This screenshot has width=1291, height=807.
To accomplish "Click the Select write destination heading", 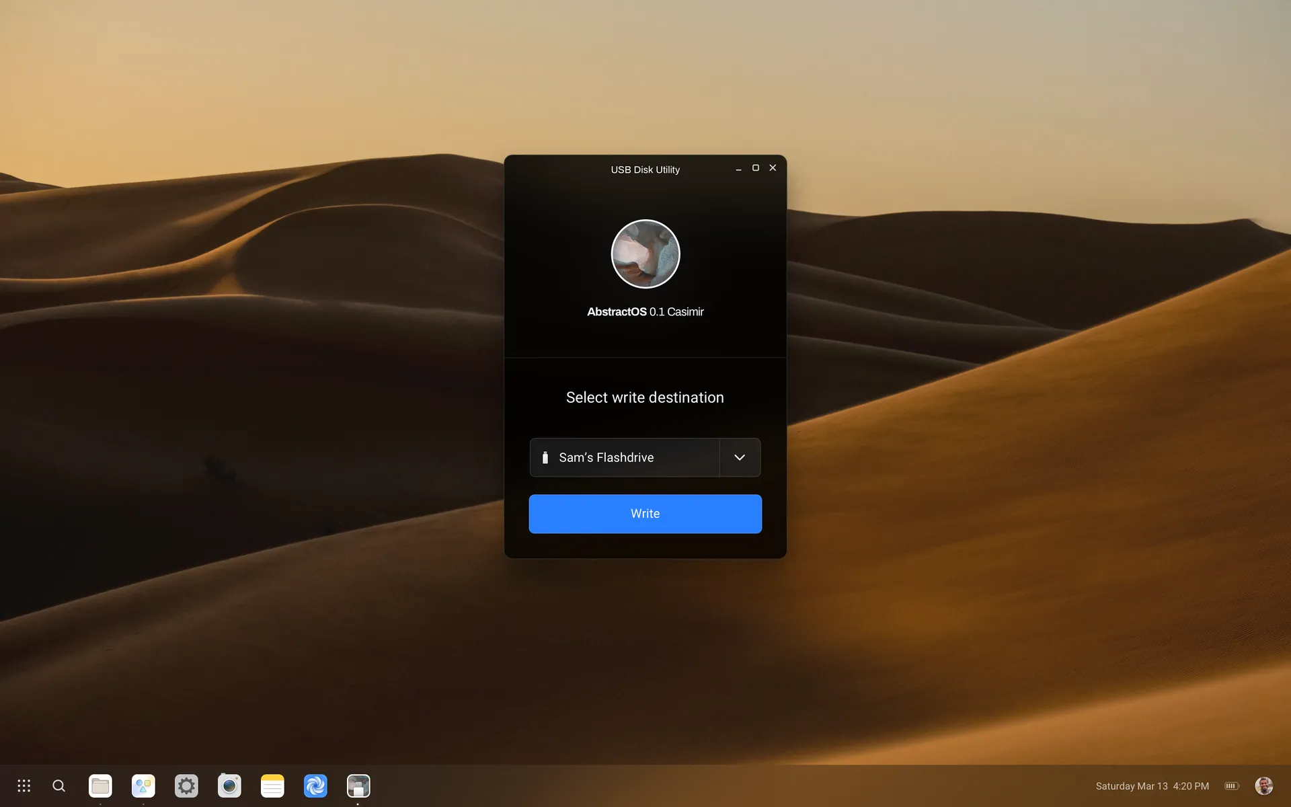I will [x=645, y=397].
